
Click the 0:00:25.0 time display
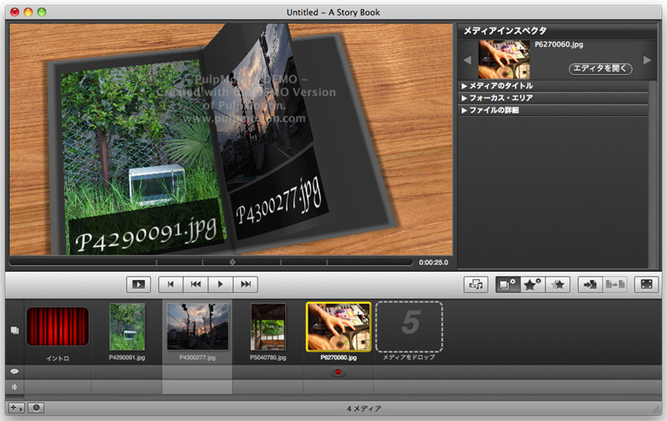click(x=434, y=263)
